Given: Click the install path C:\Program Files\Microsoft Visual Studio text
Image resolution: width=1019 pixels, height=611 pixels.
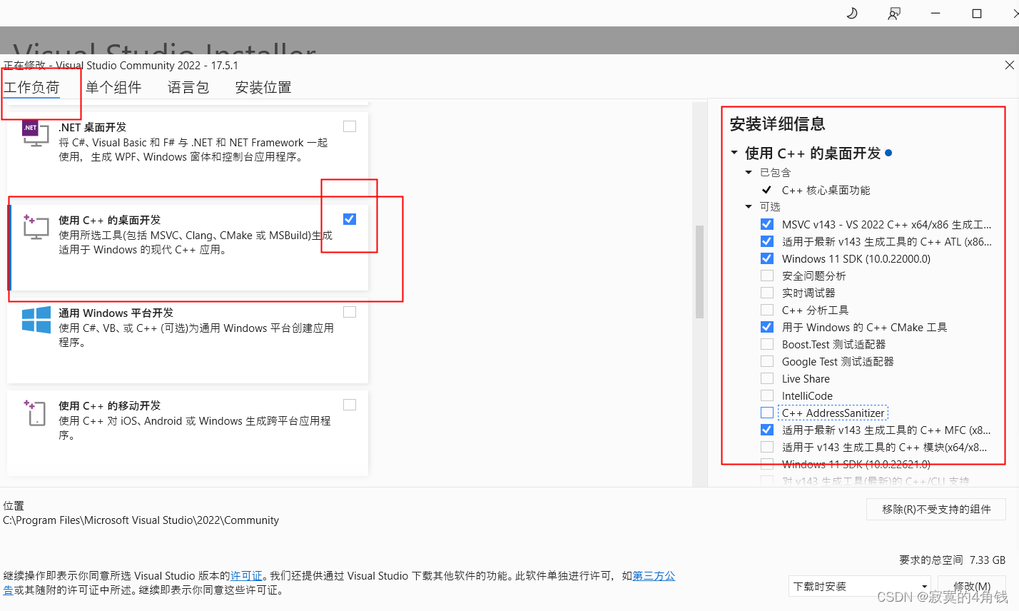Looking at the screenshot, I should click(141, 520).
